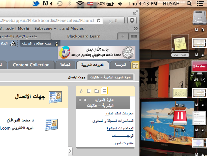
Task: Open the المؤسسة tab
Action: tap(120, 65)
